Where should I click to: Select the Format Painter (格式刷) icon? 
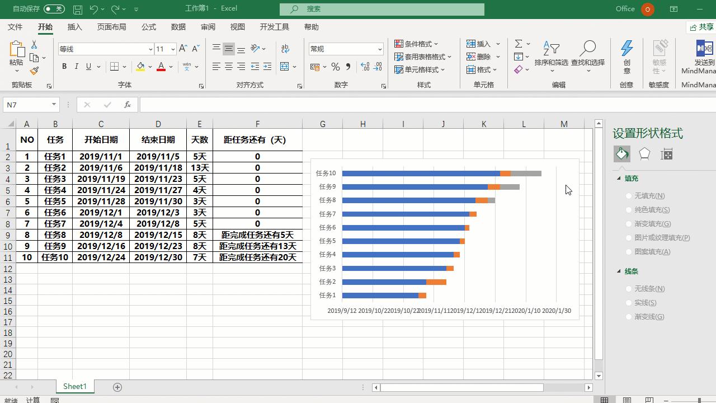[x=34, y=70]
